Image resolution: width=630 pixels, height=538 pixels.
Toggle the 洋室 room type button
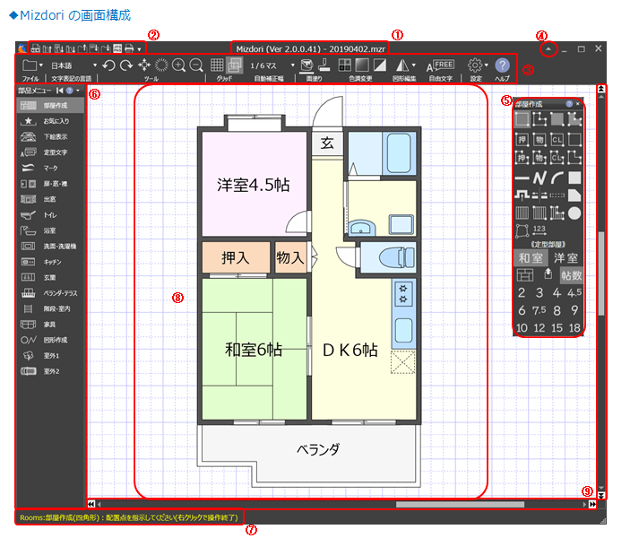(x=565, y=257)
